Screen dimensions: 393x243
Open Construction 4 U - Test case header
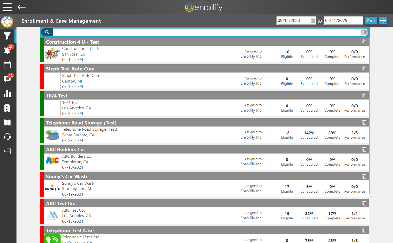[x=206, y=42]
